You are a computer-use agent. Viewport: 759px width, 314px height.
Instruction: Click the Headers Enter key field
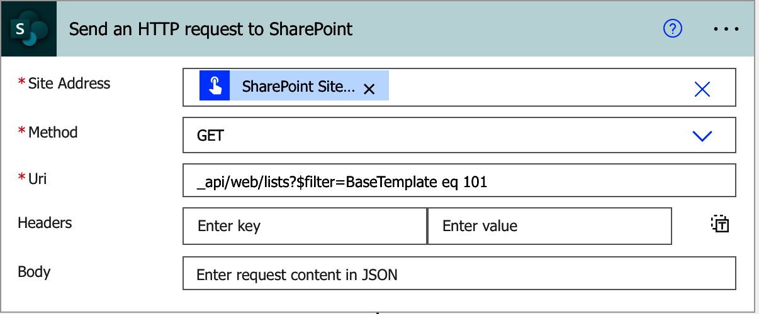pyautogui.click(x=305, y=226)
